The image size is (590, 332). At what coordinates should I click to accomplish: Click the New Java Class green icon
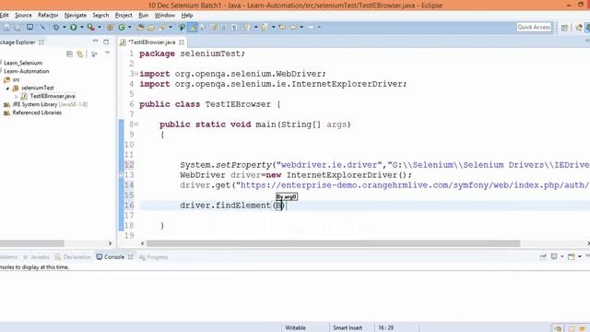click(x=122, y=27)
